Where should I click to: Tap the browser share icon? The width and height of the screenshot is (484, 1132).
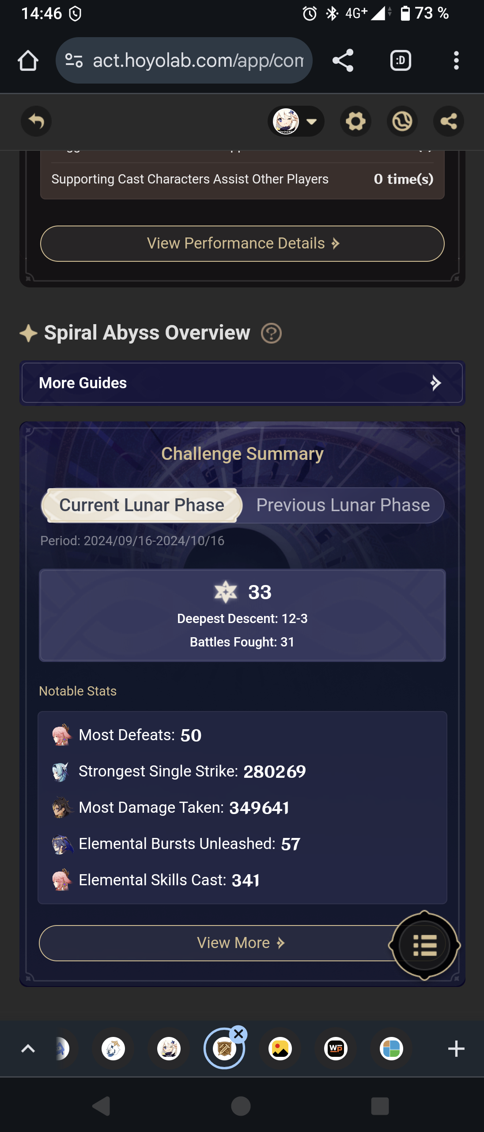point(343,61)
